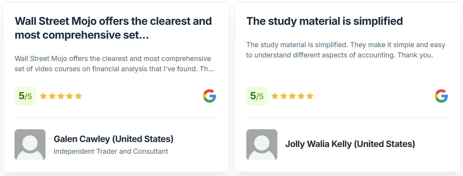The height and width of the screenshot is (176, 463).
Task: Click the first star in Jolly Walia Kelly's rating
Action: pyautogui.click(x=275, y=96)
